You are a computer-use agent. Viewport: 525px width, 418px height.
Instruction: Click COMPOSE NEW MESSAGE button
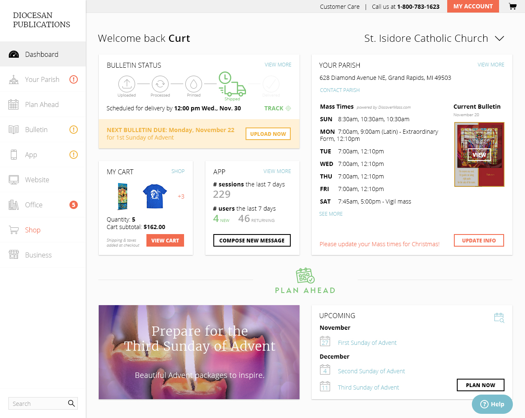252,240
